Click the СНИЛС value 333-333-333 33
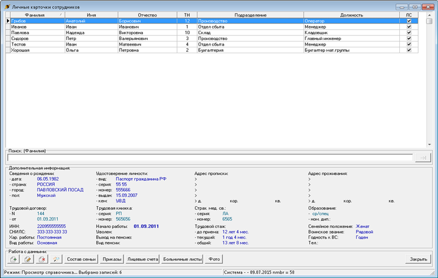Viewport: 438px width, 278px height. (52, 232)
